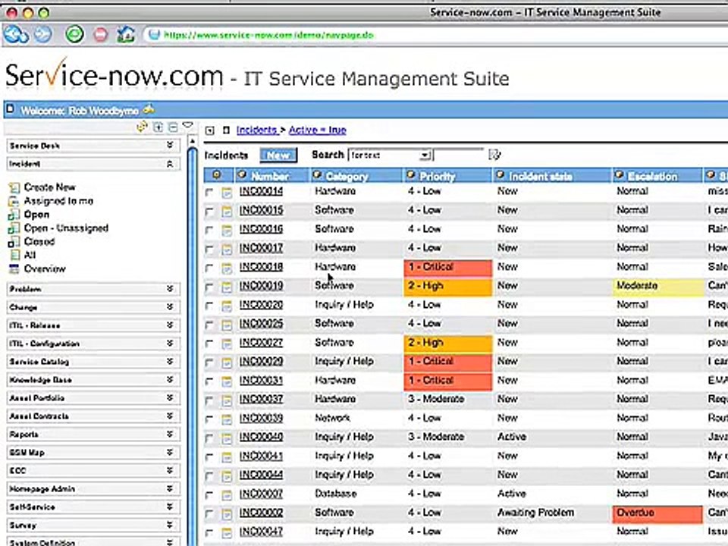Open the Overview module
Image resolution: width=728 pixels, height=546 pixels.
(x=45, y=268)
